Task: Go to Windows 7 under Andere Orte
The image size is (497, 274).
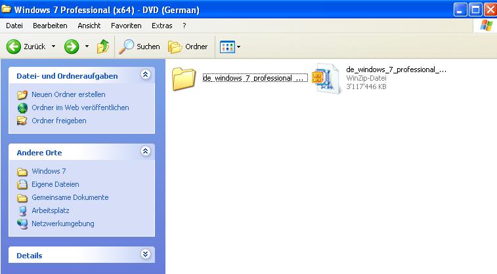Action: (x=49, y=171)
